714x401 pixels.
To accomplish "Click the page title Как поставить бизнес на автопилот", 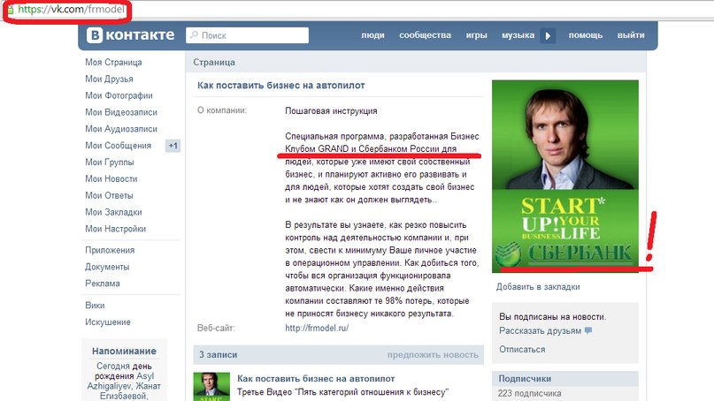I will [x=281, y=86].
